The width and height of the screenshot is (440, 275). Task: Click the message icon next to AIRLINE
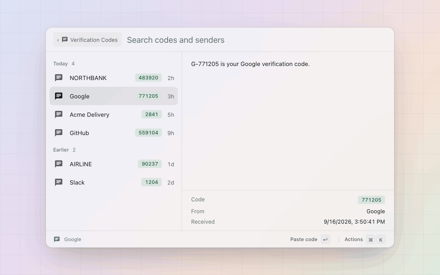point(59,164)
